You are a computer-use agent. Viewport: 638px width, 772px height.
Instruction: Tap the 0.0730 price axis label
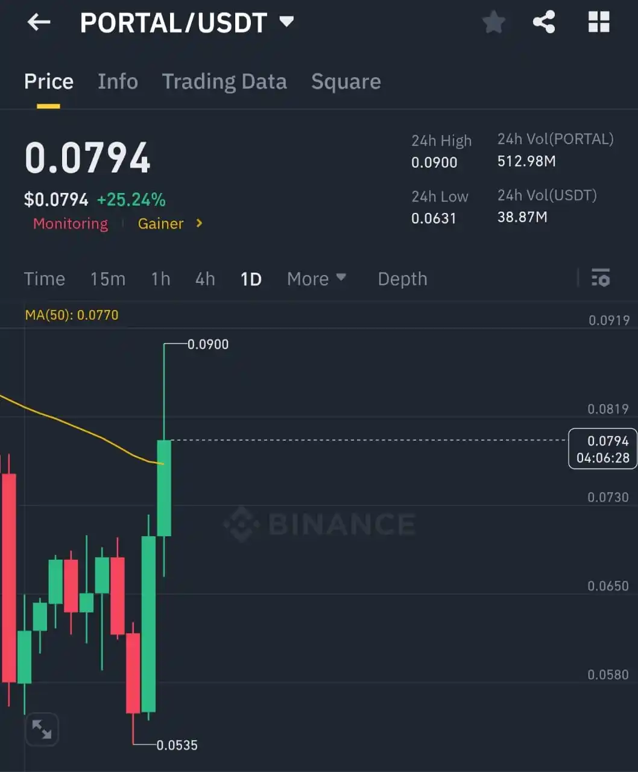pos(608,498)
